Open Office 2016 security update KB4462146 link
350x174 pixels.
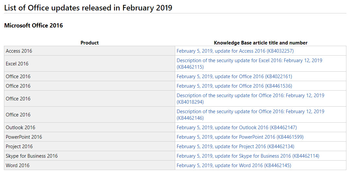tap(250, 114)
